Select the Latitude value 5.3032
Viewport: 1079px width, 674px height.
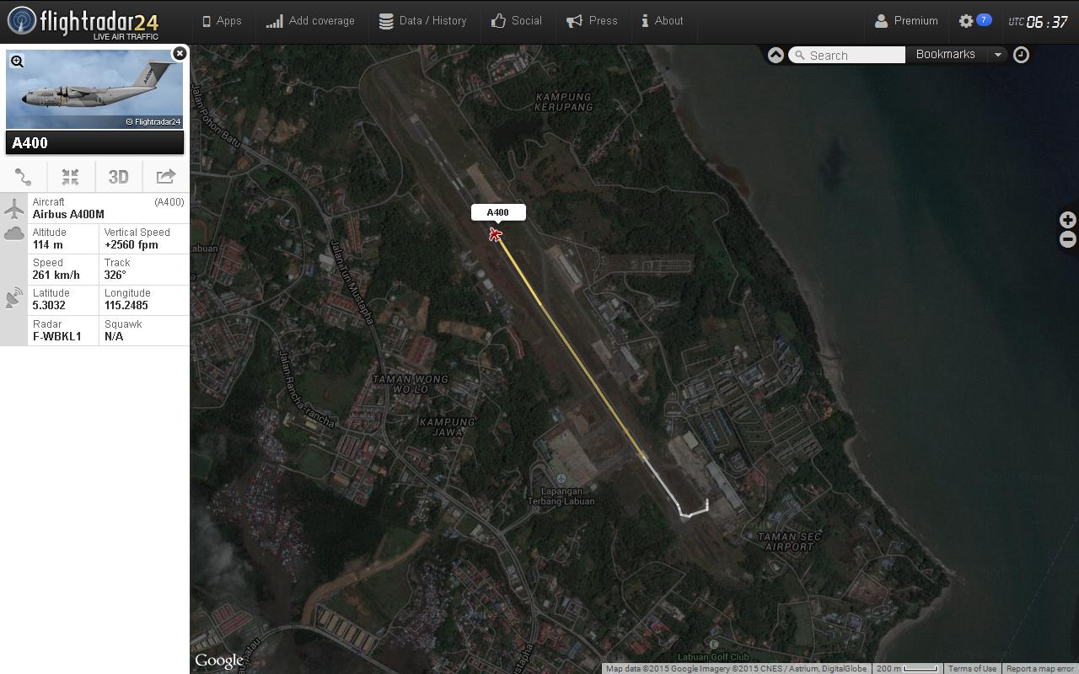[x=49, y=306]
